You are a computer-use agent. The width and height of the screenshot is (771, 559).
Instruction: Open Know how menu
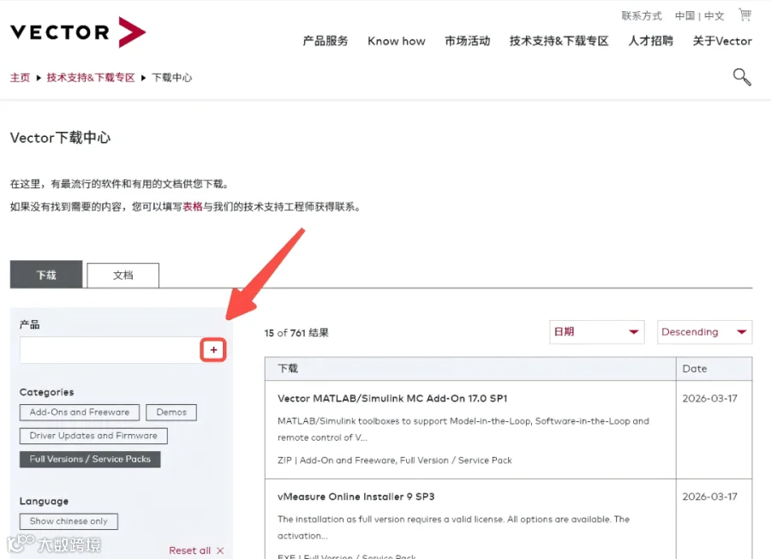point(397,41)
